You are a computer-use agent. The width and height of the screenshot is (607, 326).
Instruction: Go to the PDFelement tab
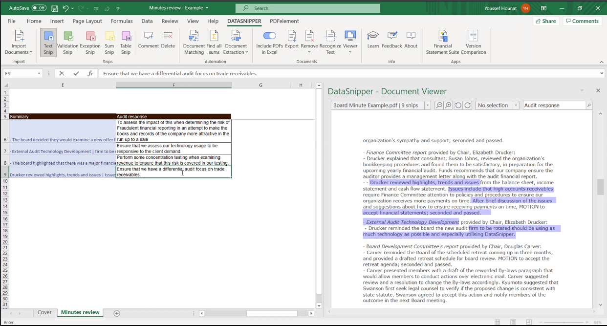(284, 21)
